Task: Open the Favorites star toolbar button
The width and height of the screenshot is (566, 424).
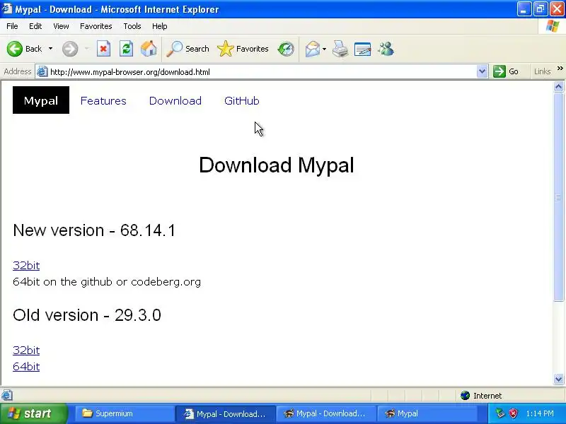Action: click(243, 49)
